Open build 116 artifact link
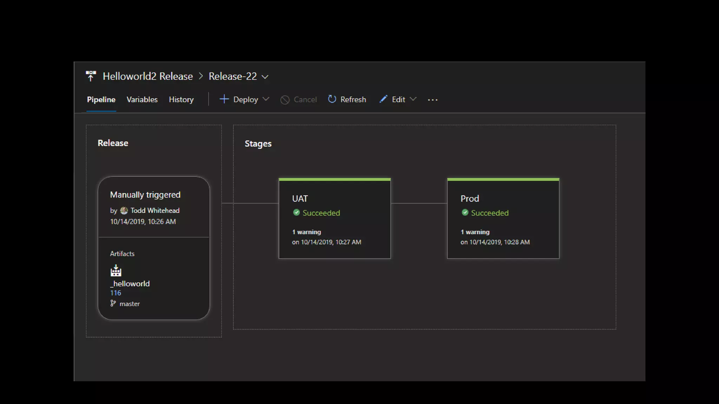This screenshot has width=719, height=404. pyautogui.click(x=116, y=293)
